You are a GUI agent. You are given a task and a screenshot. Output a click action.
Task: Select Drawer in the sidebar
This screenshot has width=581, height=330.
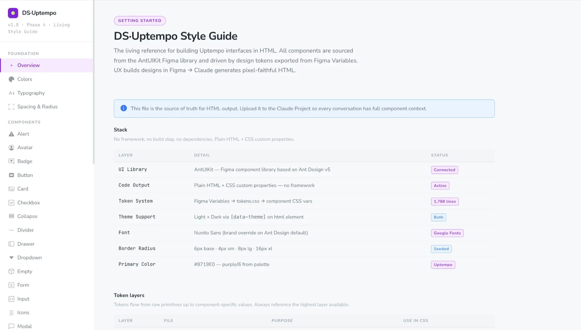47,244
